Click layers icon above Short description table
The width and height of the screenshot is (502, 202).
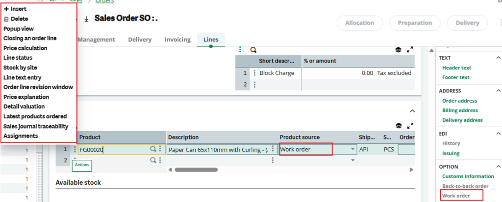click(398, 50)
